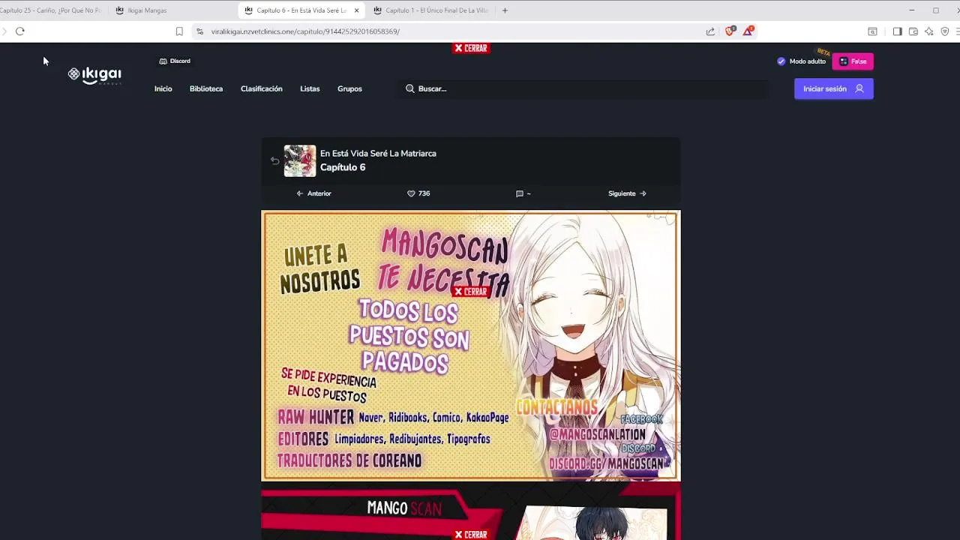Image resolution: width=960 pixels, height=540 pixels.
Task: Like the chapter with the heart 736
Action: (418, 193)
